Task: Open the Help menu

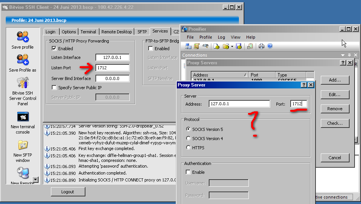Action: (250, 37)
